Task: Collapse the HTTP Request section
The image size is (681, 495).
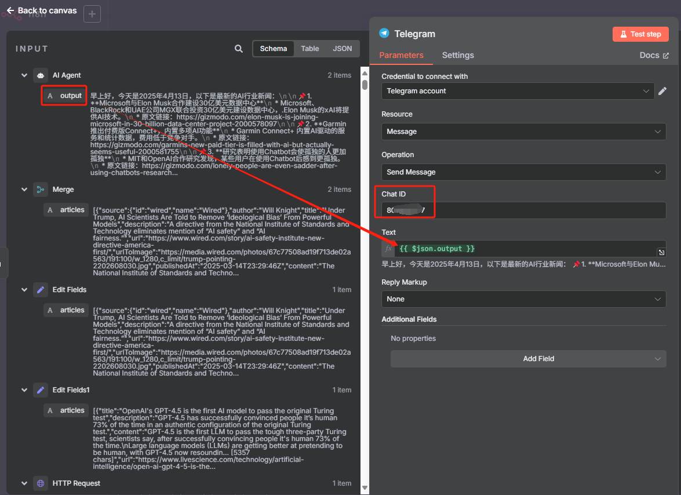Action: (x=24, y=483)
